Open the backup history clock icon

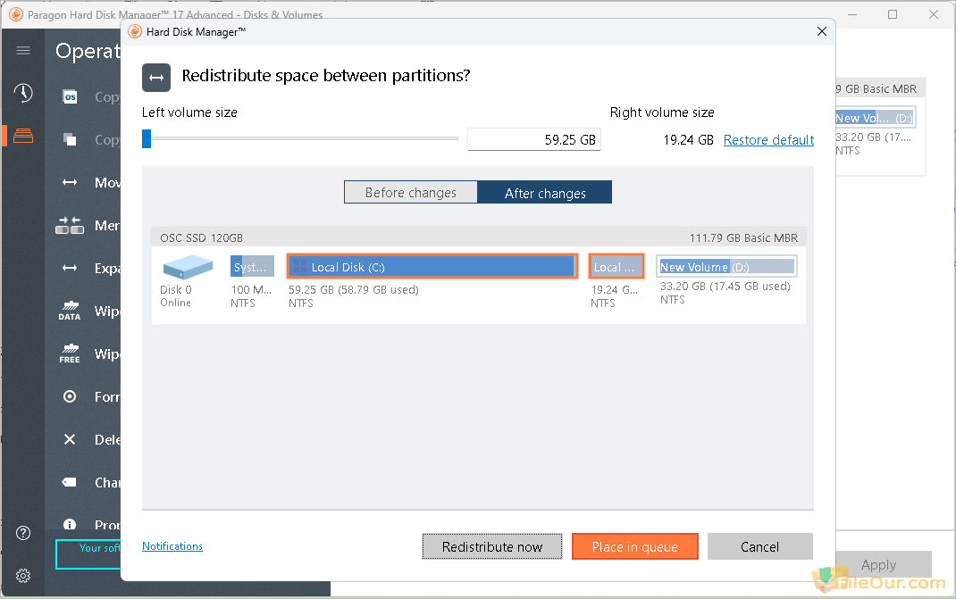23,93
